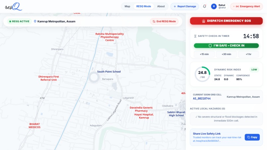The image size is (267, 150).
Task: Click the 24.8 risk index gauge
Action: pyautogui.click(x=202, y=74)
